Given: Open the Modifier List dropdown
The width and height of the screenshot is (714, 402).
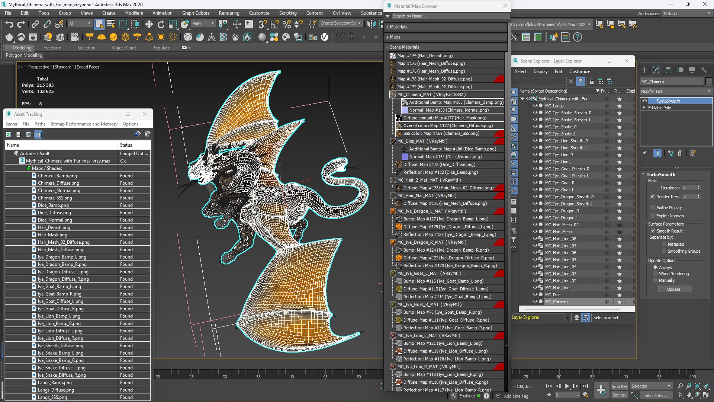Looking at the screenshot, I should tap(676, 91).
